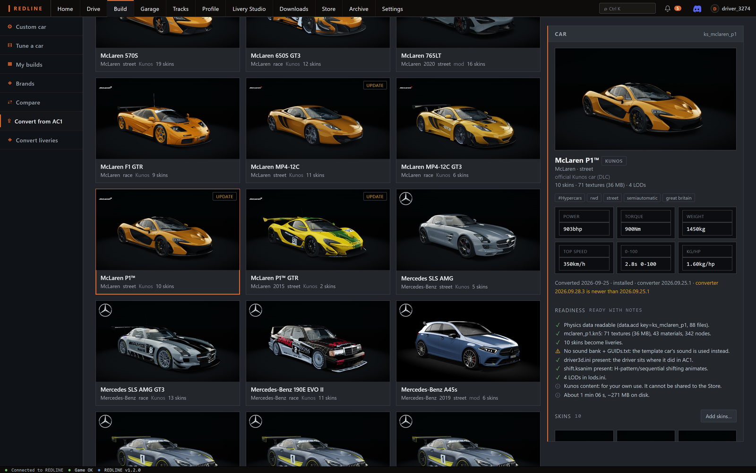Click the notification count badge 5
The height and width of the screenshot is (473, 756).
678,9
